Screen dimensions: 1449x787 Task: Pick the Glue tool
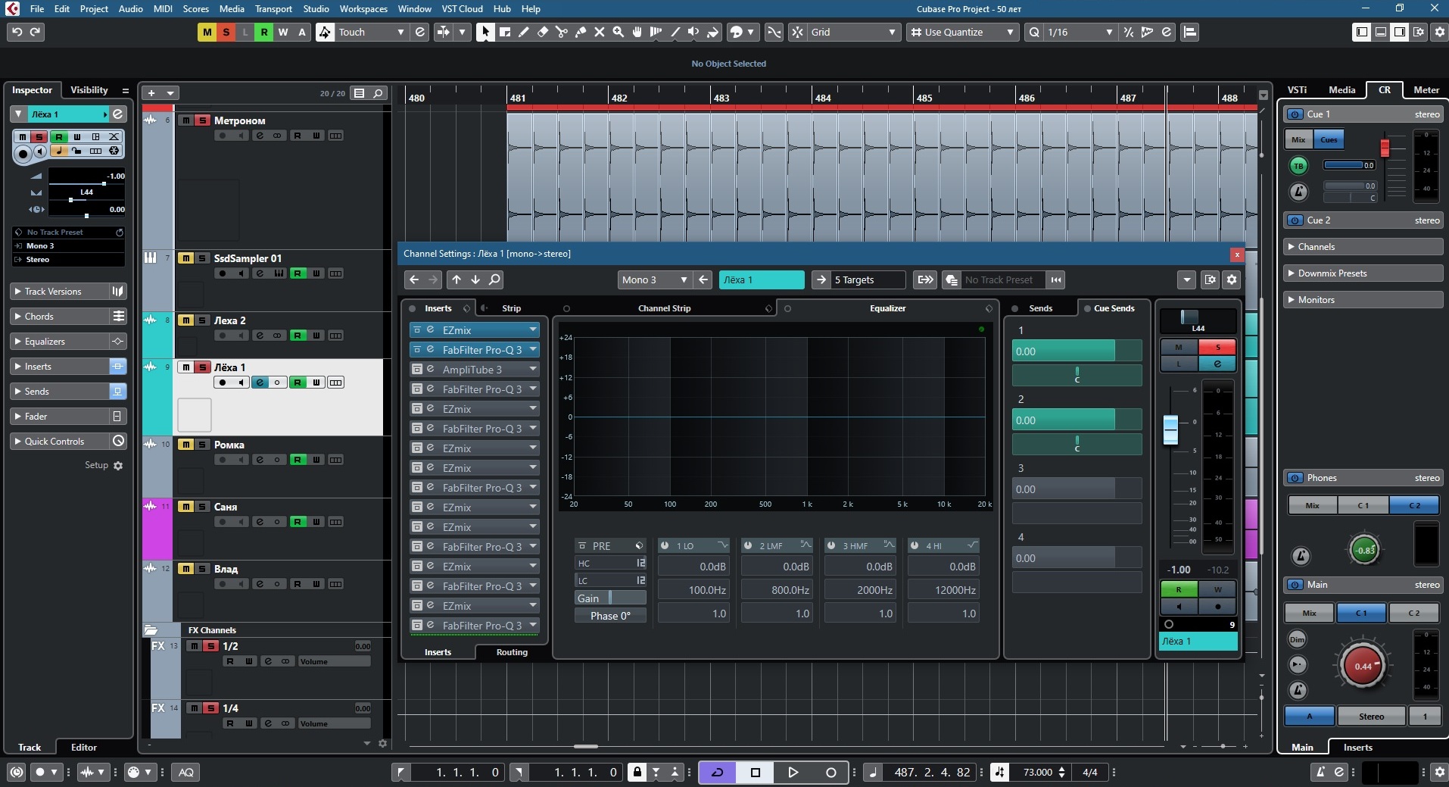(x=580, y=32)
